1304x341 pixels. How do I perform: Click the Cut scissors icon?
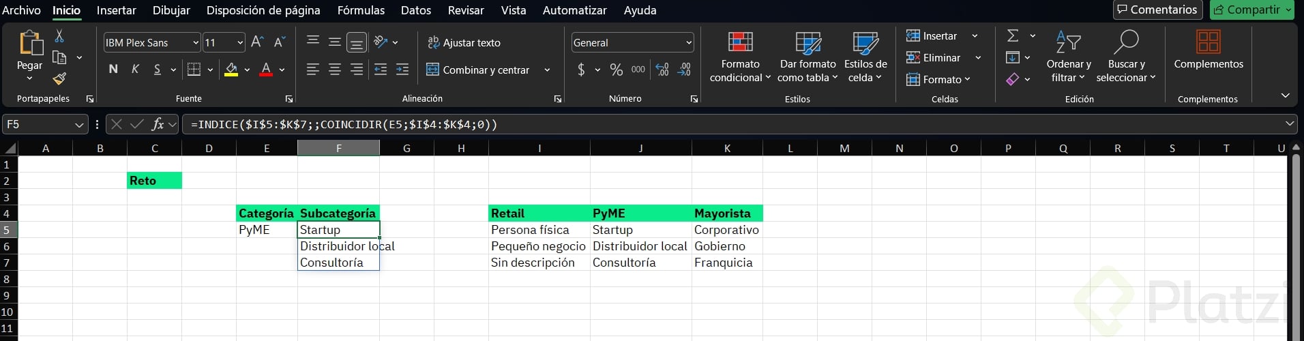coord(59,36)
